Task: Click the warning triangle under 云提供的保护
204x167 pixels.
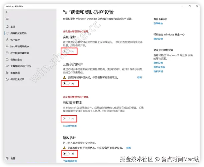Action: pos(64,77)
